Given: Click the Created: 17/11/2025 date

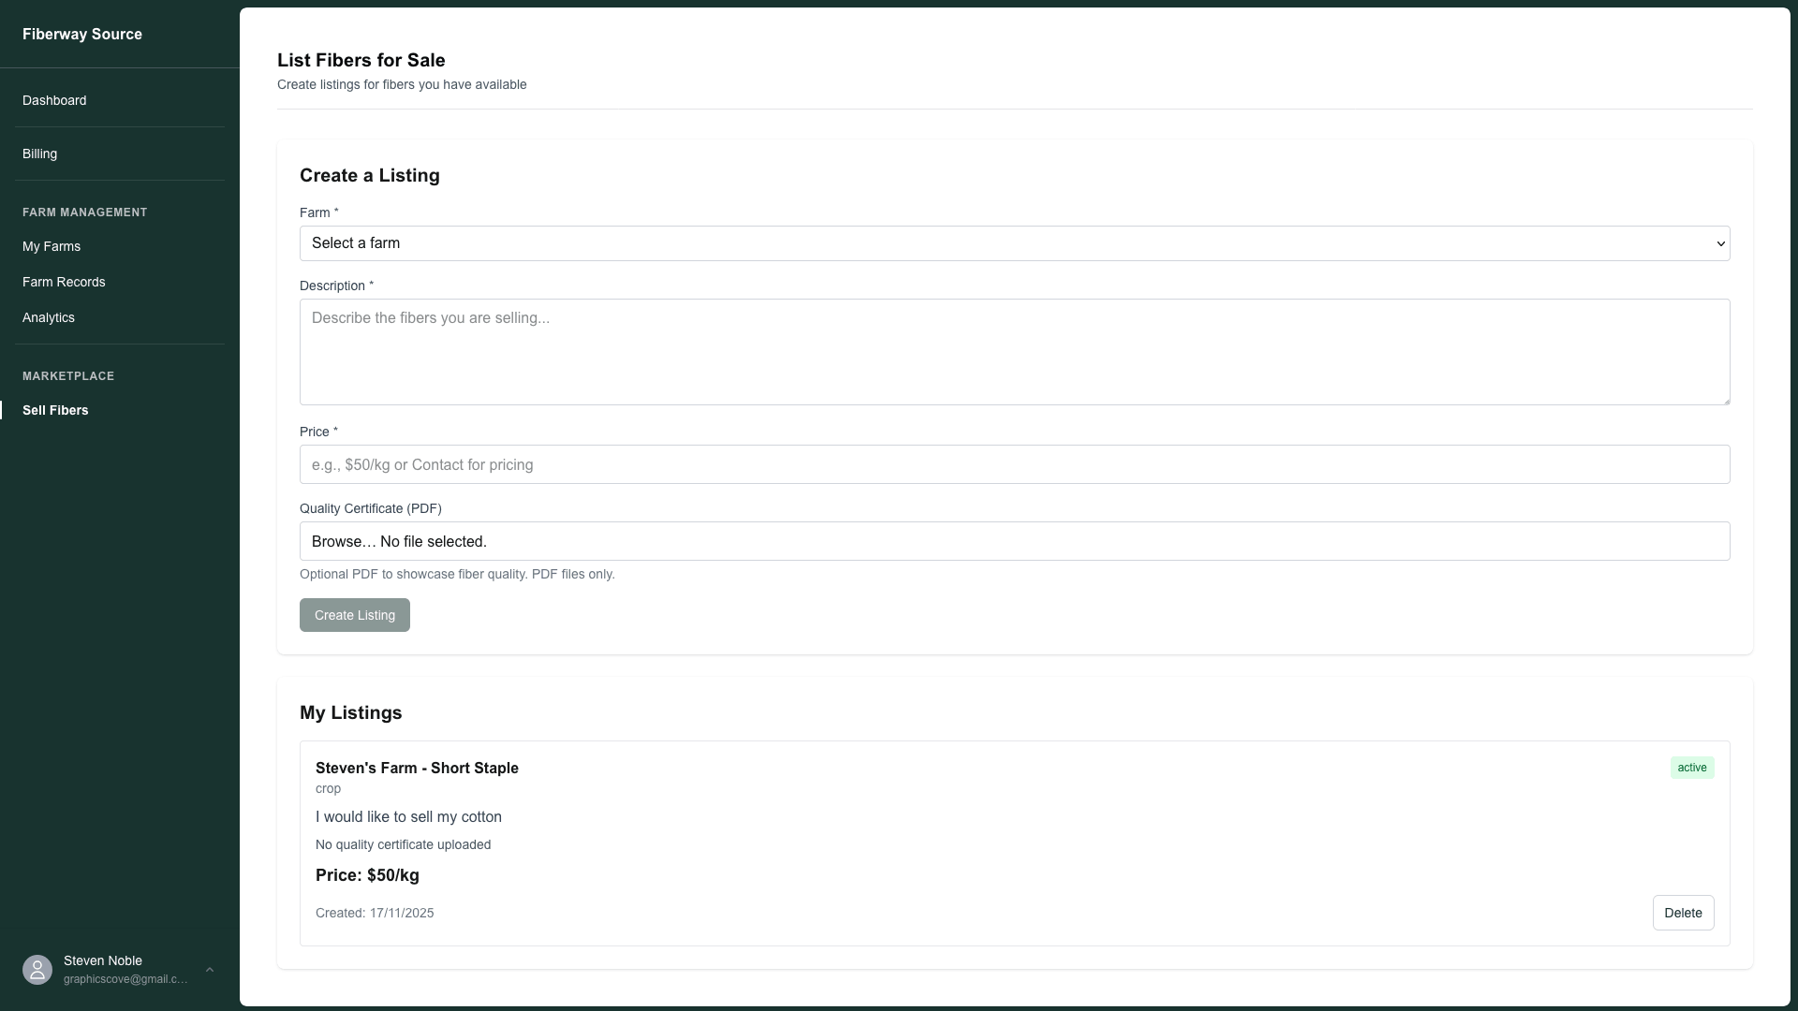Looking at the screenshot, I should click(x=375, y=913).
